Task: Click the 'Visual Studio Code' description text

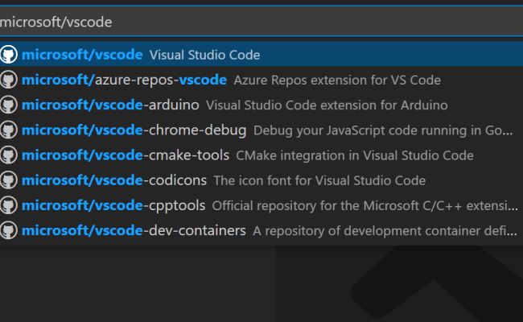Action: point(205,55)
